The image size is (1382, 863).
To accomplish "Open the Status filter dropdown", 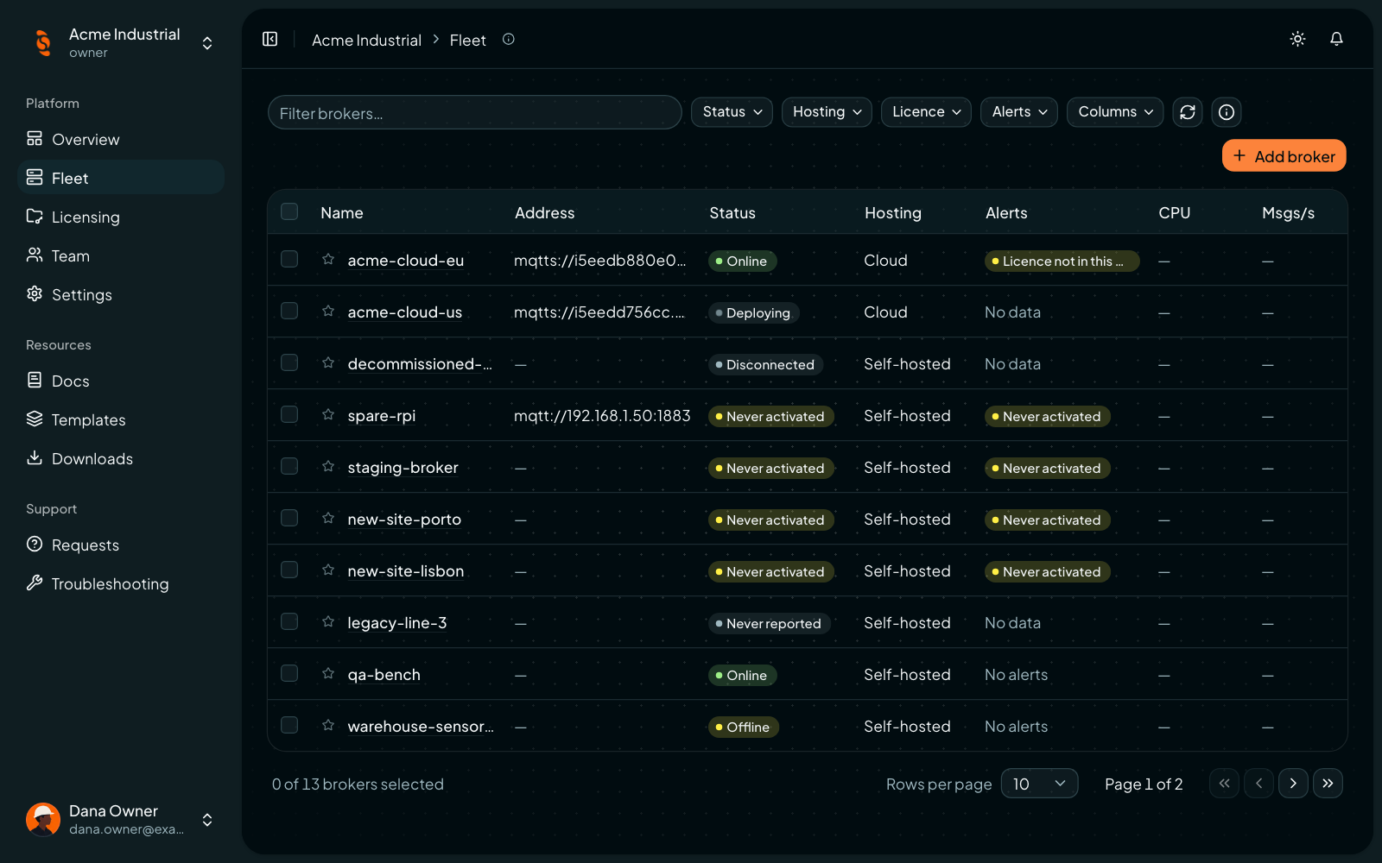I will coord(732,112).
